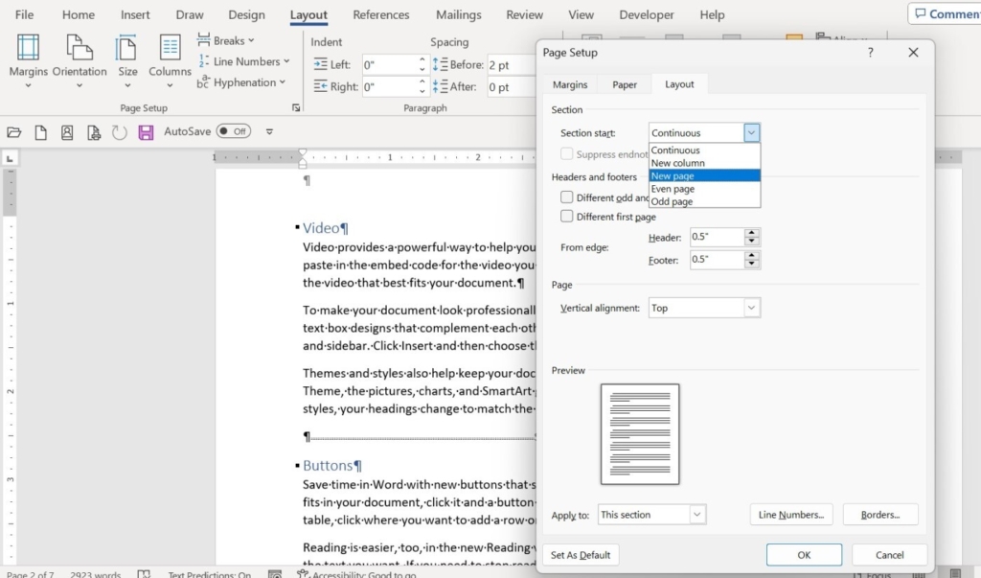
Task: Create a new blank document via the toolbar icon
Action: click(40, 132)
